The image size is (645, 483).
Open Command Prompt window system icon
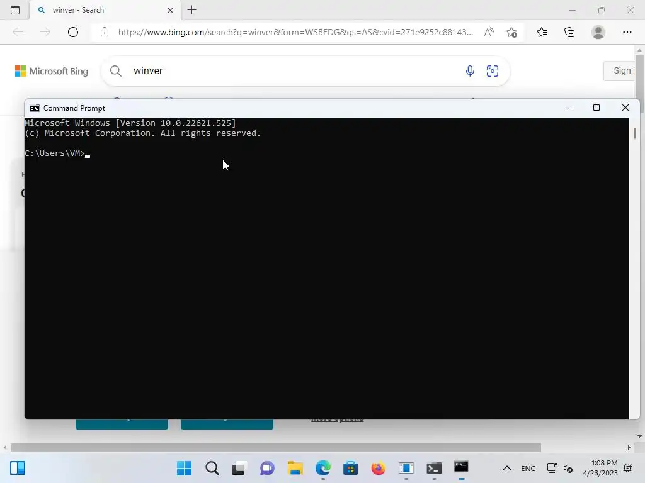point(35,108)
